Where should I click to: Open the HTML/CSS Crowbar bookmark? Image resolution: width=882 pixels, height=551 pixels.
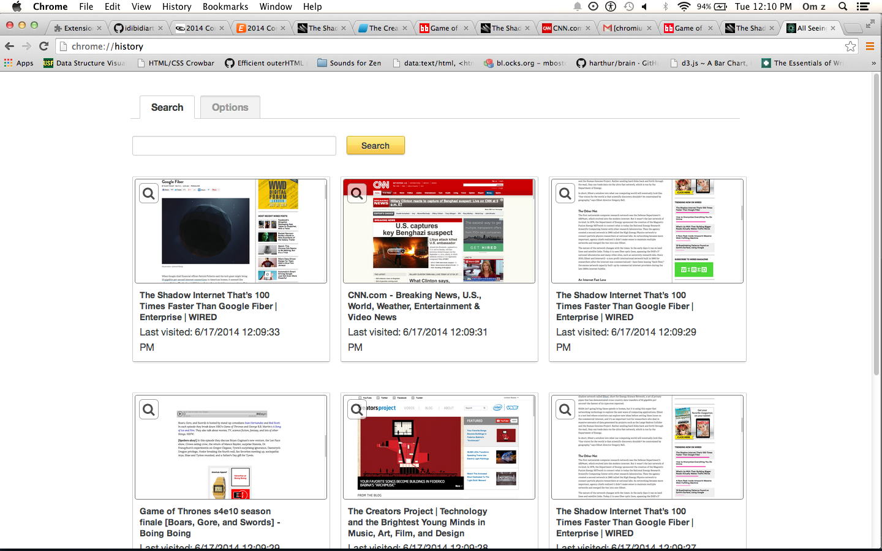point(176,63)
